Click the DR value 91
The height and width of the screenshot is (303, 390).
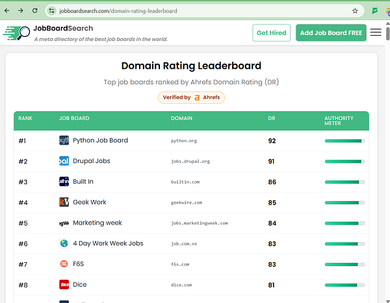pos(271,162)
